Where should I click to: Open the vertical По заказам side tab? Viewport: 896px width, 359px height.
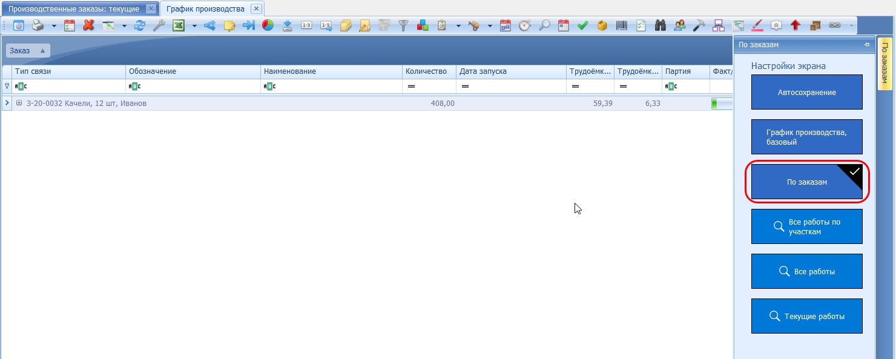coord(885,64)
